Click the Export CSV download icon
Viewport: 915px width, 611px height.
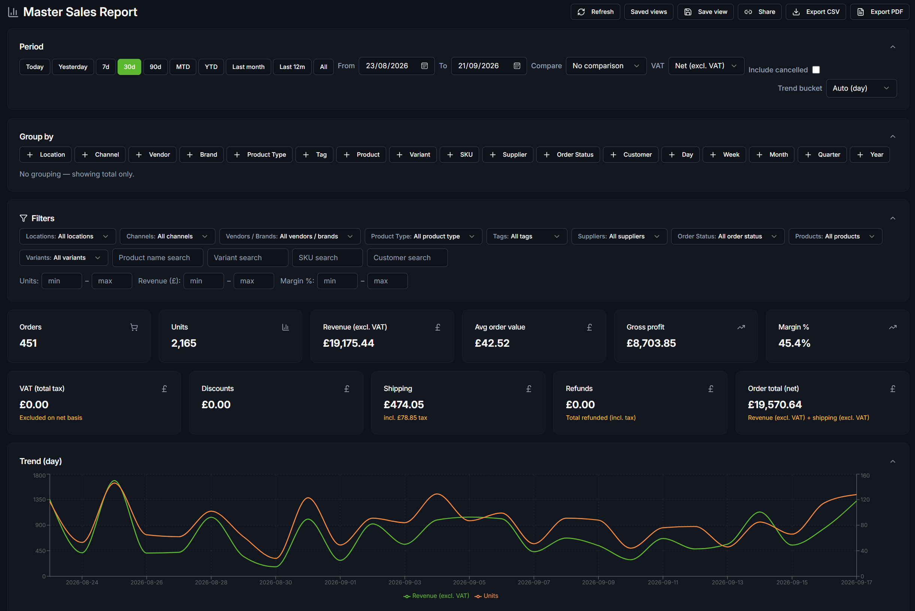[x=796, y=12]
